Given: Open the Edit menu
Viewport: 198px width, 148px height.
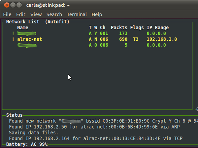Looking at the screenshot, I should pos(21,14).
